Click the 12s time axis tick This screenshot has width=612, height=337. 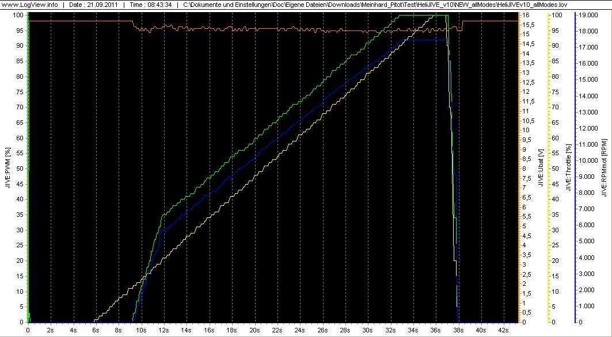[164, 329]
